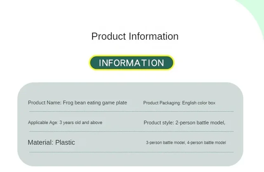Select the "Material:" label

pos(40,142)
